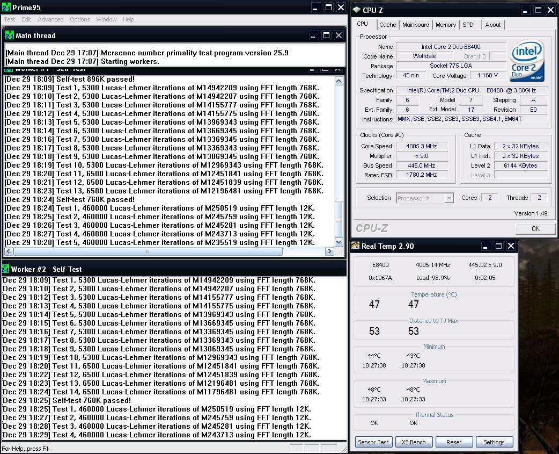Click the 445.02 x 9.0 reading in Real Temp
The height and width of the screenshot is (454, 559).
point(485,265)
